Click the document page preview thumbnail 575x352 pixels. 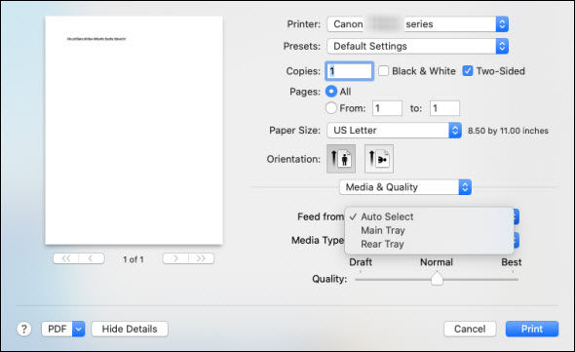click(x=134, y=130)
